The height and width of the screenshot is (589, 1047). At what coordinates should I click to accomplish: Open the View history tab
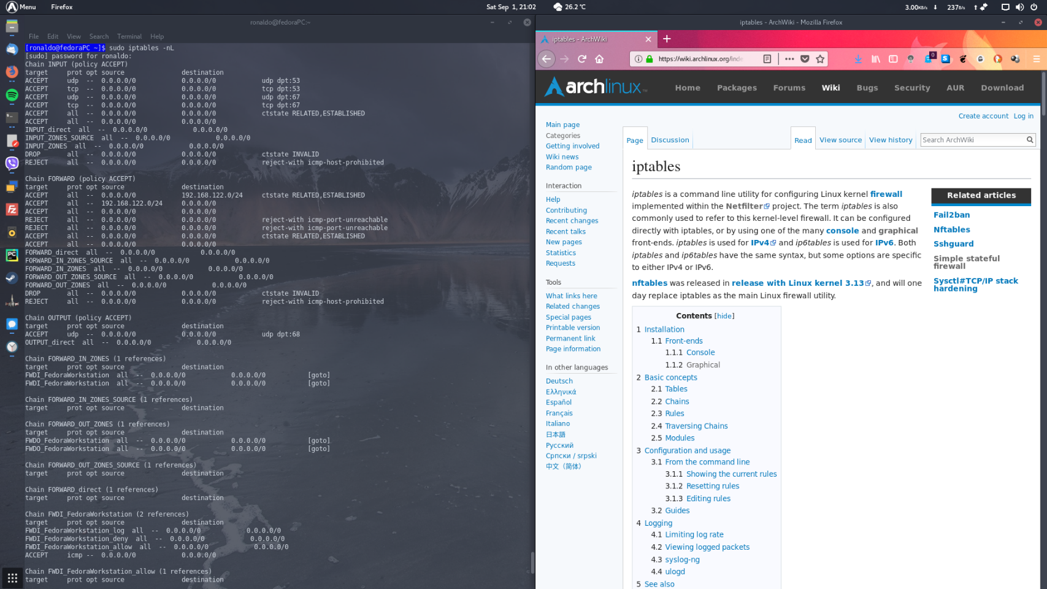click(891, 140)
